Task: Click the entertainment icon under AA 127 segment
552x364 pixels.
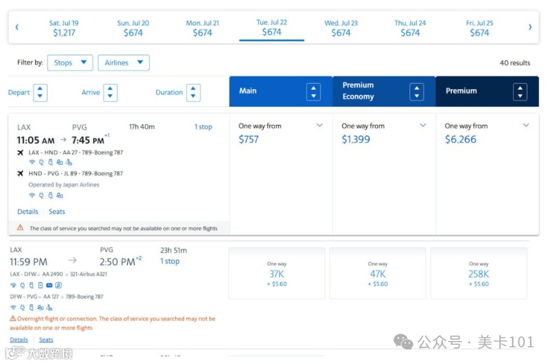Action: pos(40,308)
